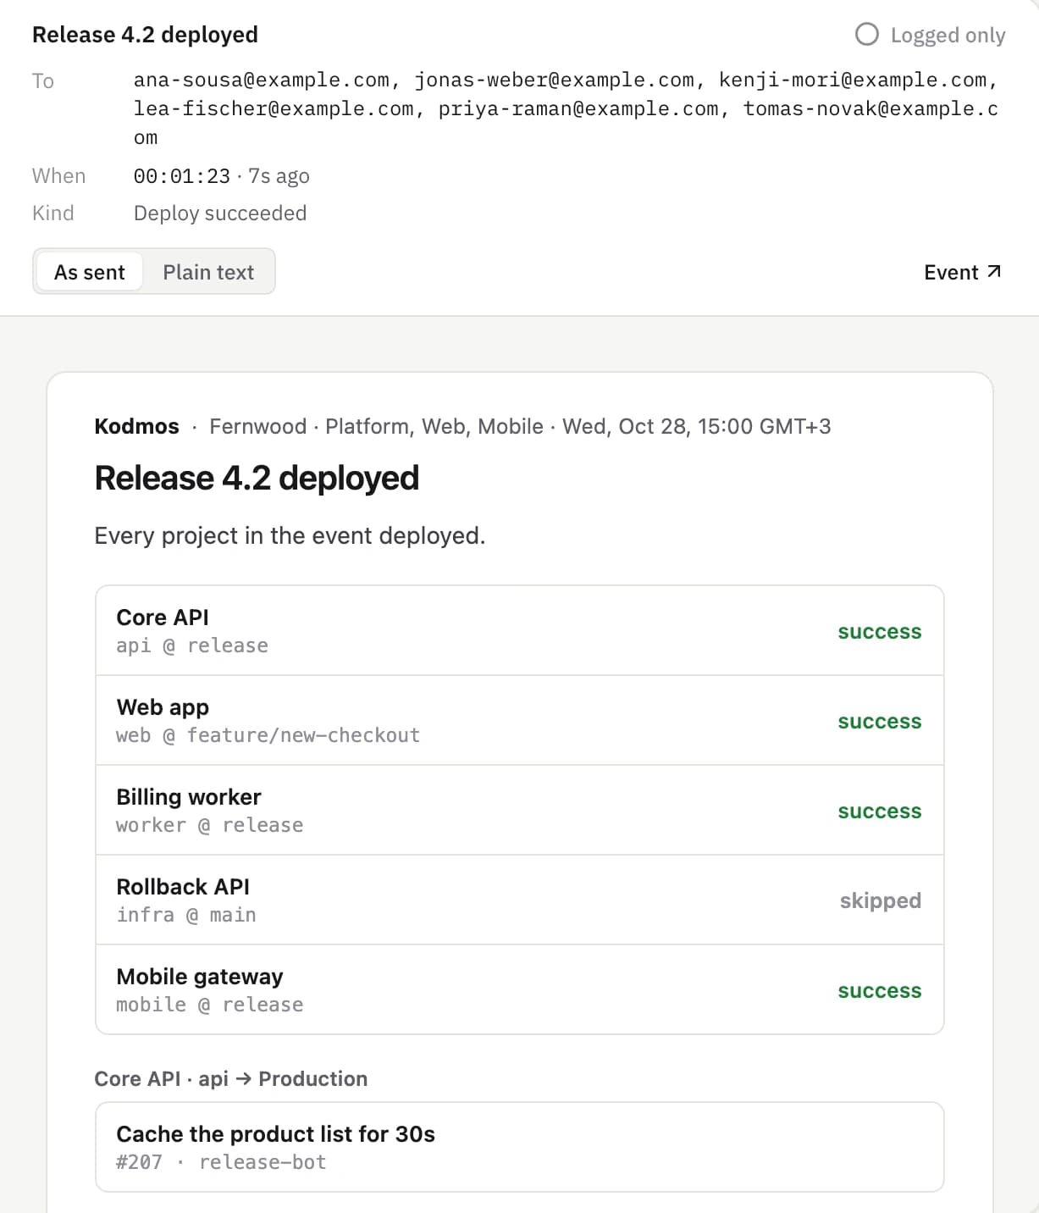Image resolution: width=1039 pixels, height=1213 pixels.
Task: Switch to the 'Plain text' tab
Action: click(x=208, y=272)
